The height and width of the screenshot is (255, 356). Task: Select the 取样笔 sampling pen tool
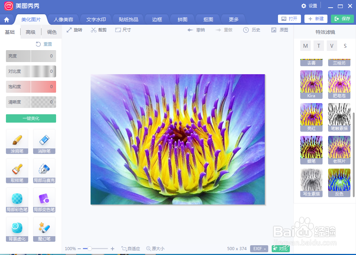[17, 171]
